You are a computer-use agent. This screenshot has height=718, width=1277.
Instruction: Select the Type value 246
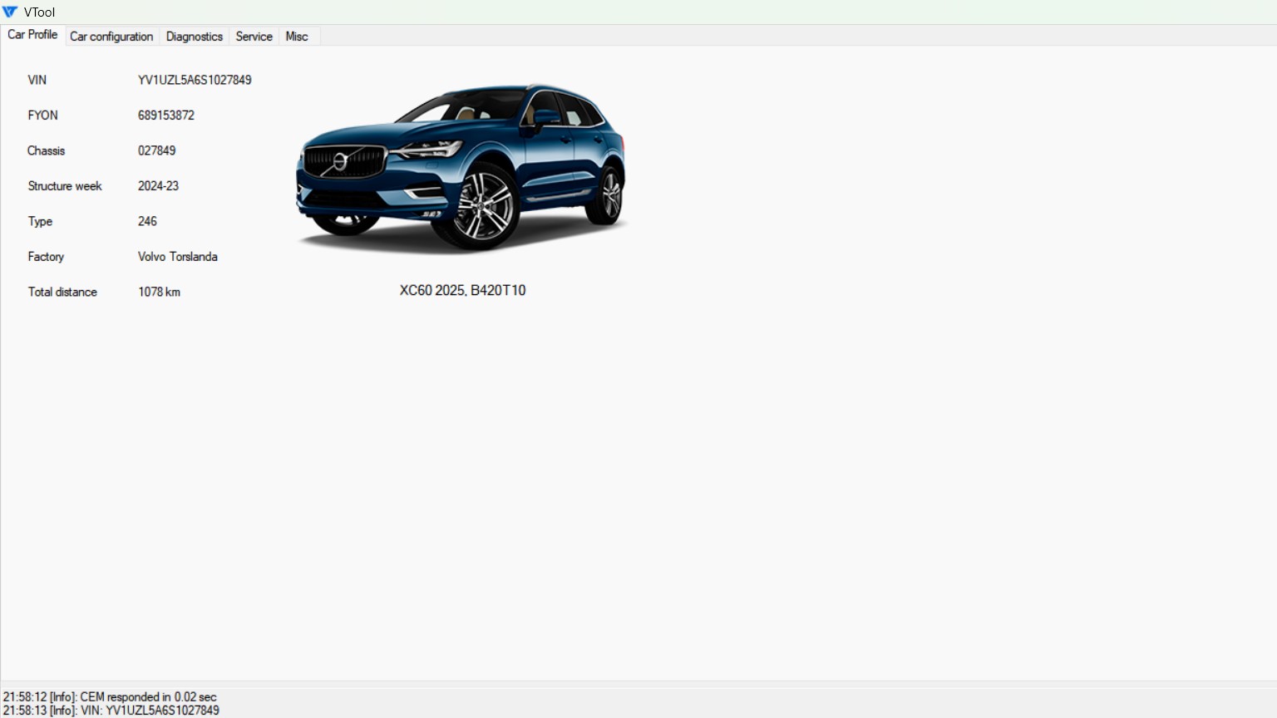tap(147, 222)
